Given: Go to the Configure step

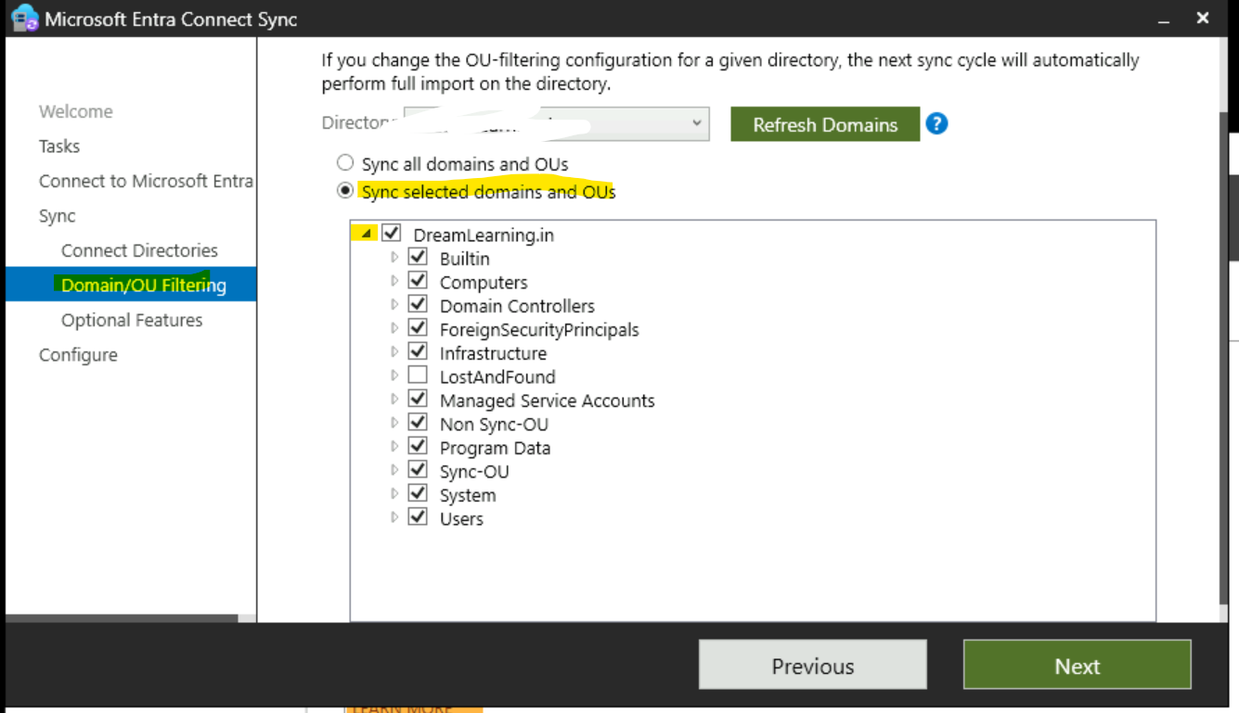Looking at the screenshot, I should 78,355.
